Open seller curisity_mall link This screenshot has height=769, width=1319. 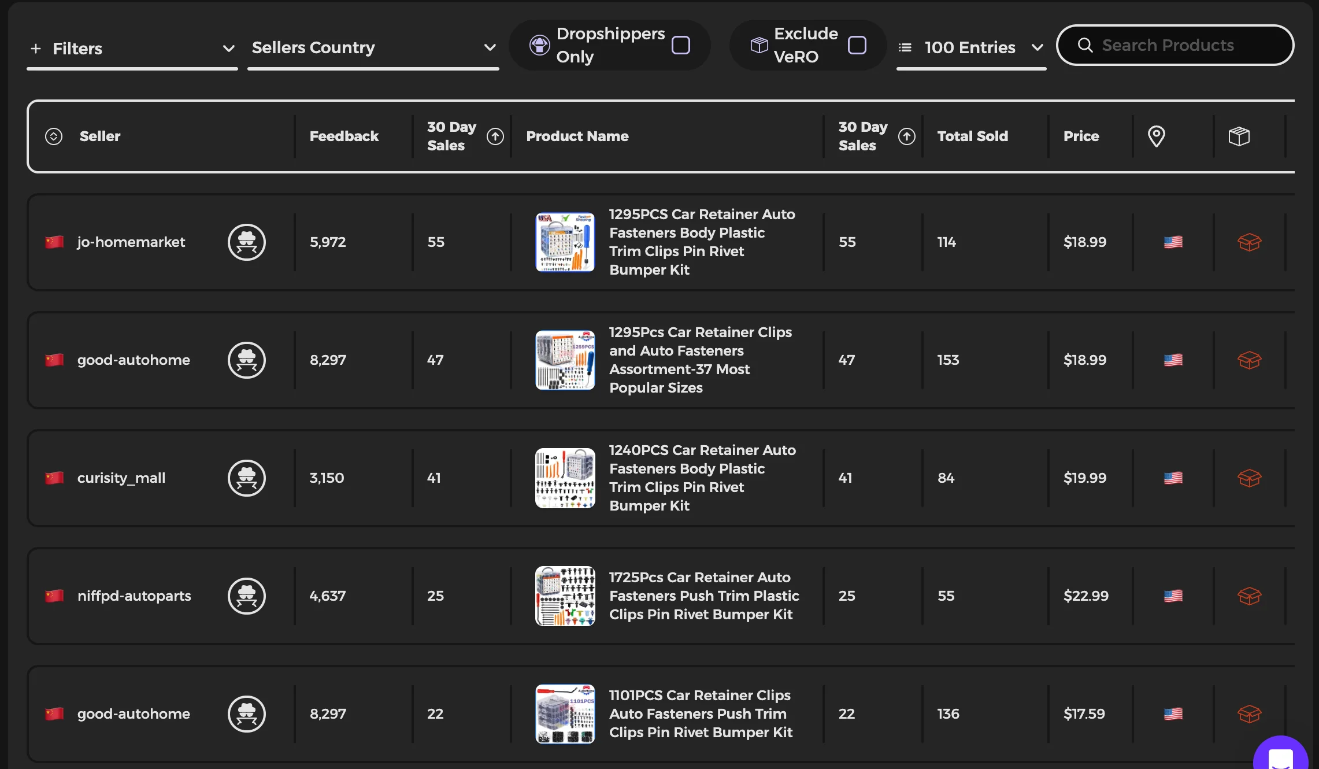point(121,478)
